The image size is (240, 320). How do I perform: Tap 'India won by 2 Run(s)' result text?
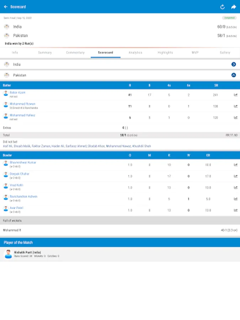(x=19, y=43)
